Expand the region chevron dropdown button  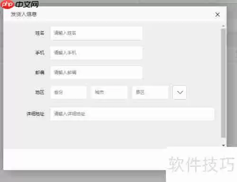coord(180,92)
